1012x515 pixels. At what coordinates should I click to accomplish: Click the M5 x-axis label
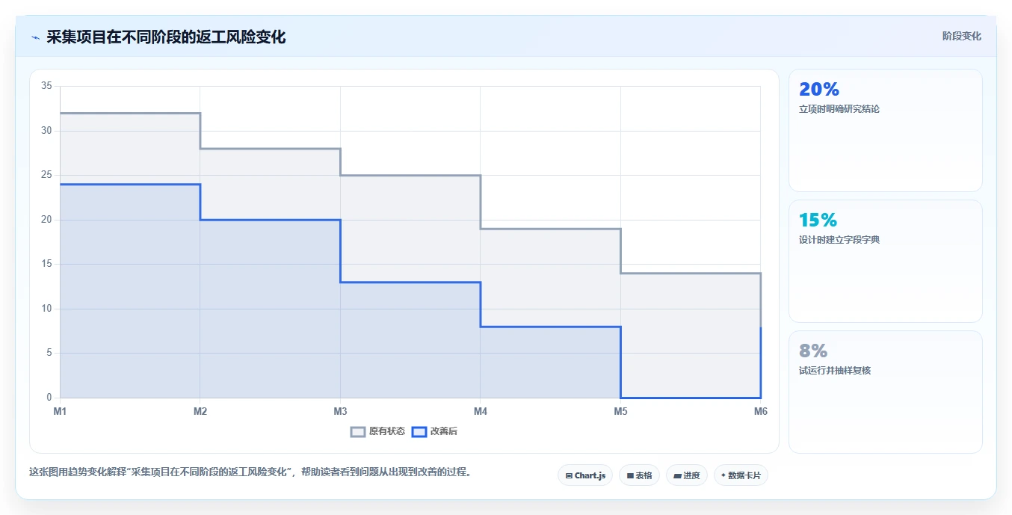click(620, 411)
